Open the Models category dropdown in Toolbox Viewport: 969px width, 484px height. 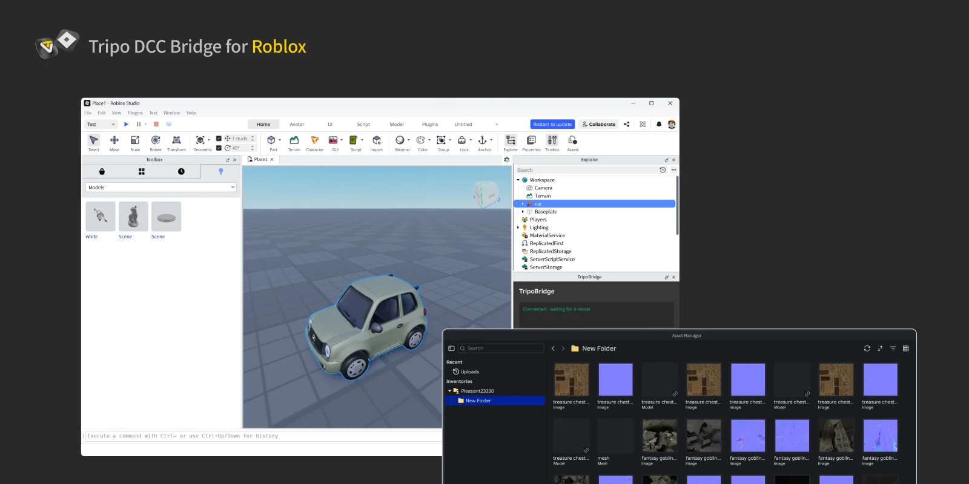pos(161,188)
